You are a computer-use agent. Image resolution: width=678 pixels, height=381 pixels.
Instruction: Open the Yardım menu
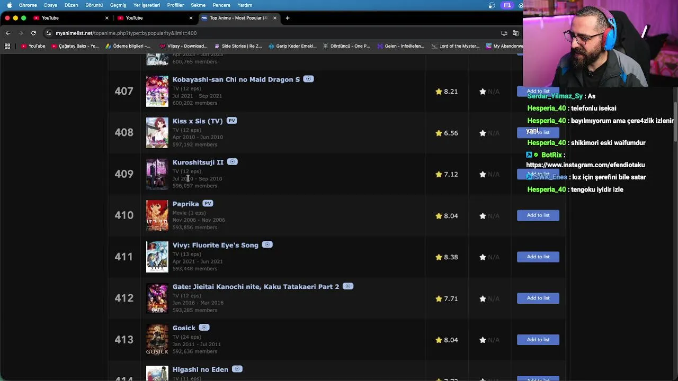[x=245, y=5]
